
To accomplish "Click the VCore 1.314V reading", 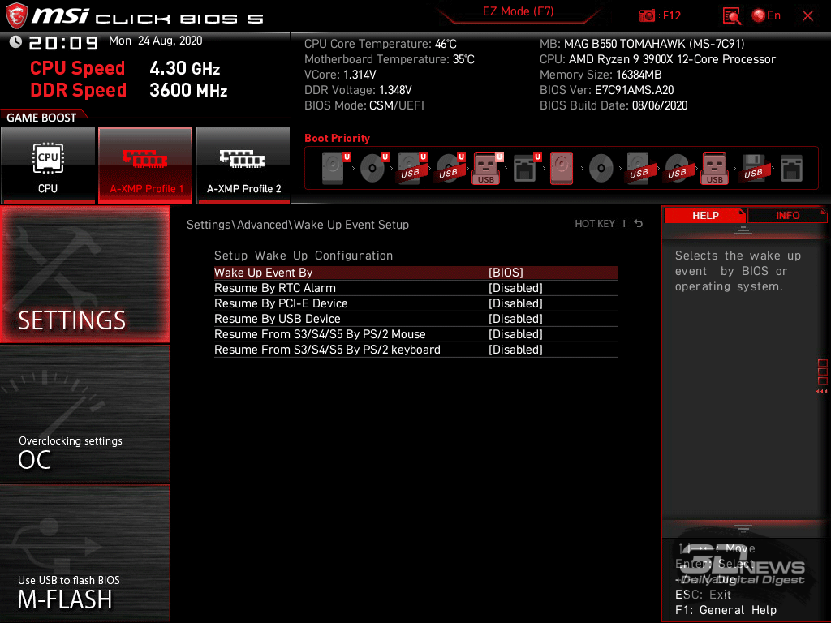I will click(340, 75).
